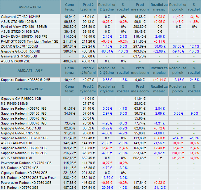Click the -6,92 € monthly difference
Screen dimensions: 201x190
(159, 153)
